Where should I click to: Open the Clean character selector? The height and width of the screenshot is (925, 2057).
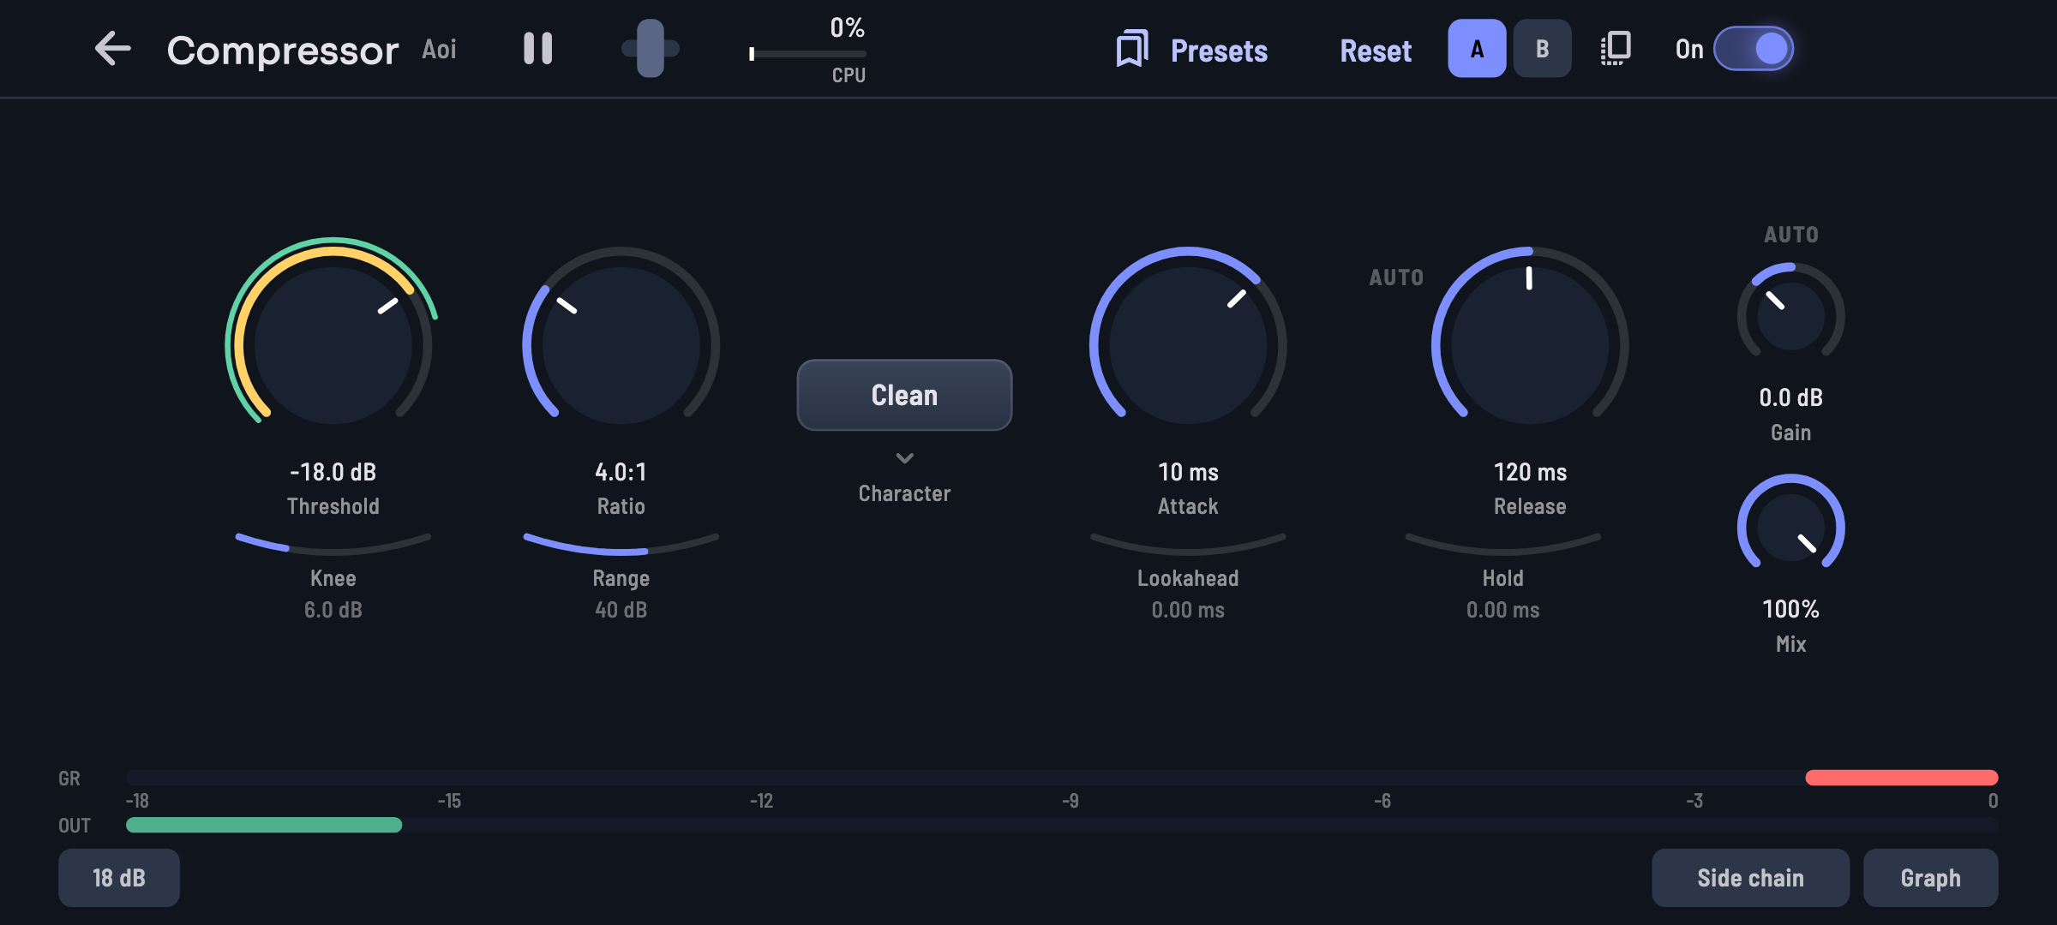[904, 395]
